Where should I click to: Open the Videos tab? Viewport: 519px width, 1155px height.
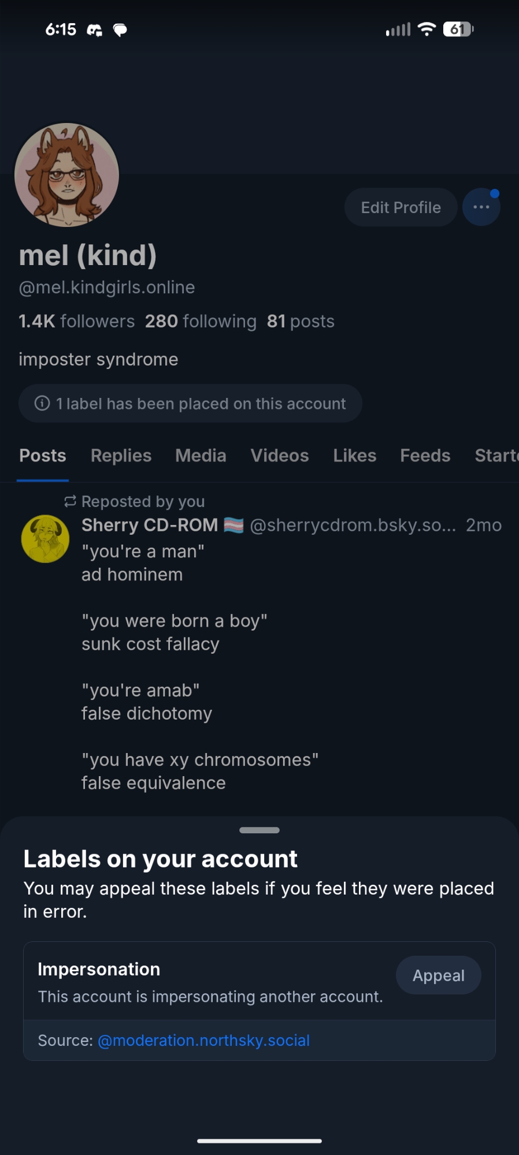[x=280, y=456]
